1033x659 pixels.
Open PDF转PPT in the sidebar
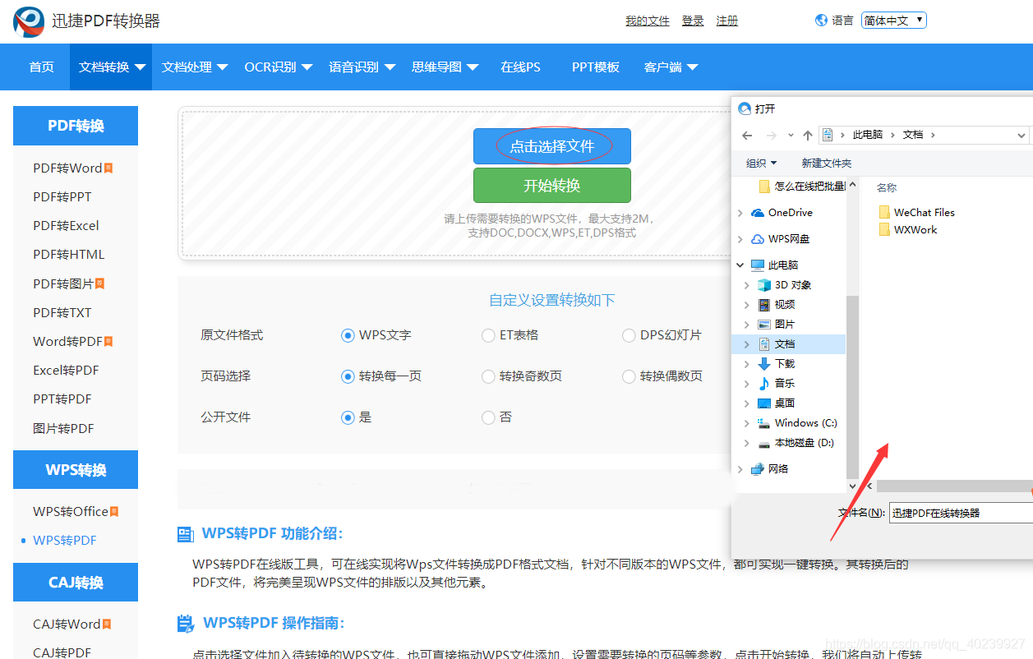tap(62, 197)
